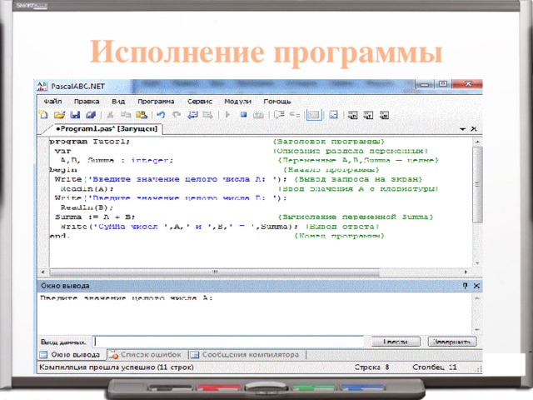
Task: Select the Program1.pas document tab
Action: tap(107, 129)
